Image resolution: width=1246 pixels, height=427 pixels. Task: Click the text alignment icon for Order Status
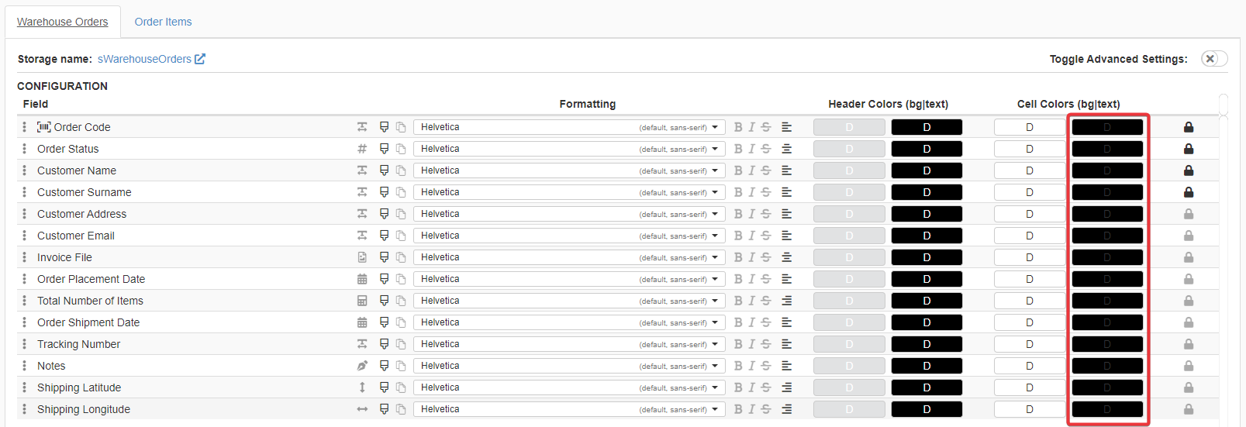(786, 149)
